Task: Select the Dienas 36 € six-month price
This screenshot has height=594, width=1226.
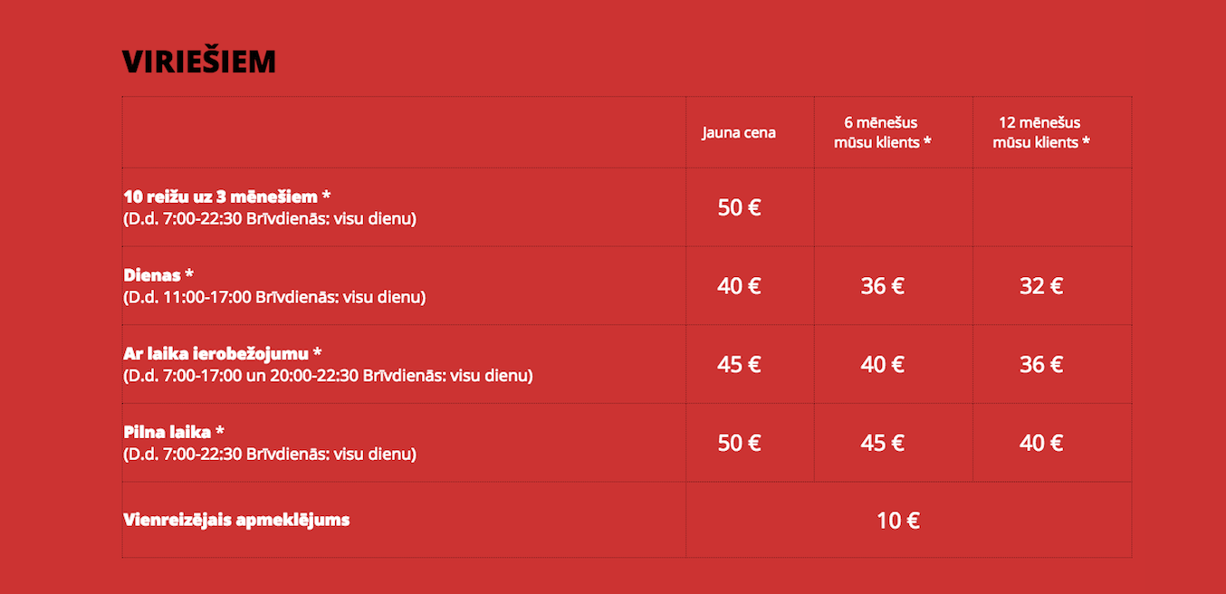Action: [x=883, y=286]
